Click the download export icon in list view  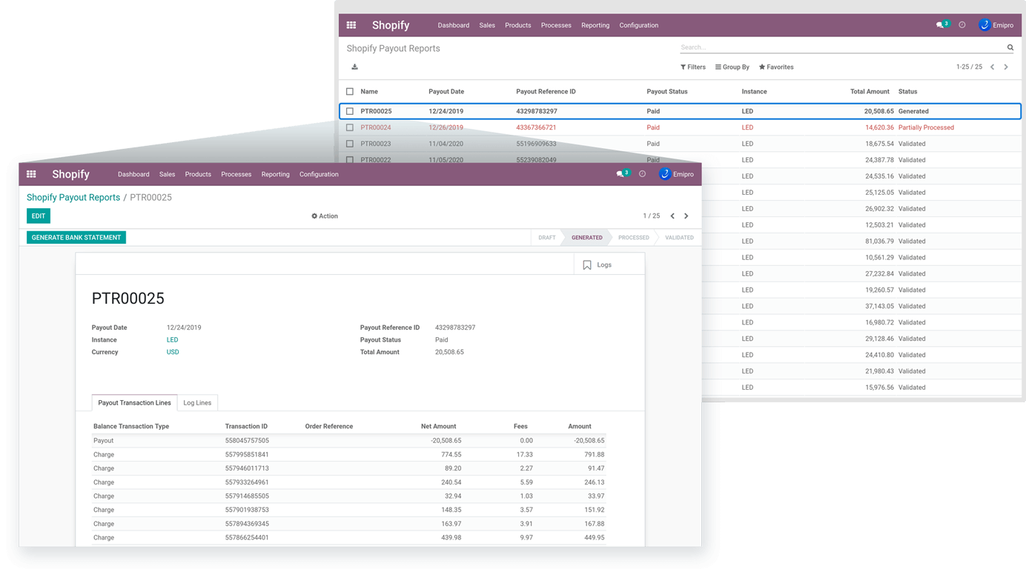[354, 67]
